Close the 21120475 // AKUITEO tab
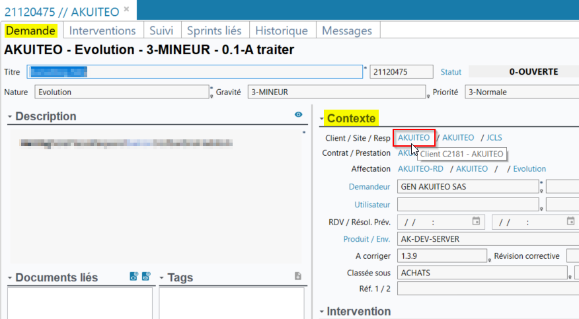 pyautogui.click(x=127, y=9)
